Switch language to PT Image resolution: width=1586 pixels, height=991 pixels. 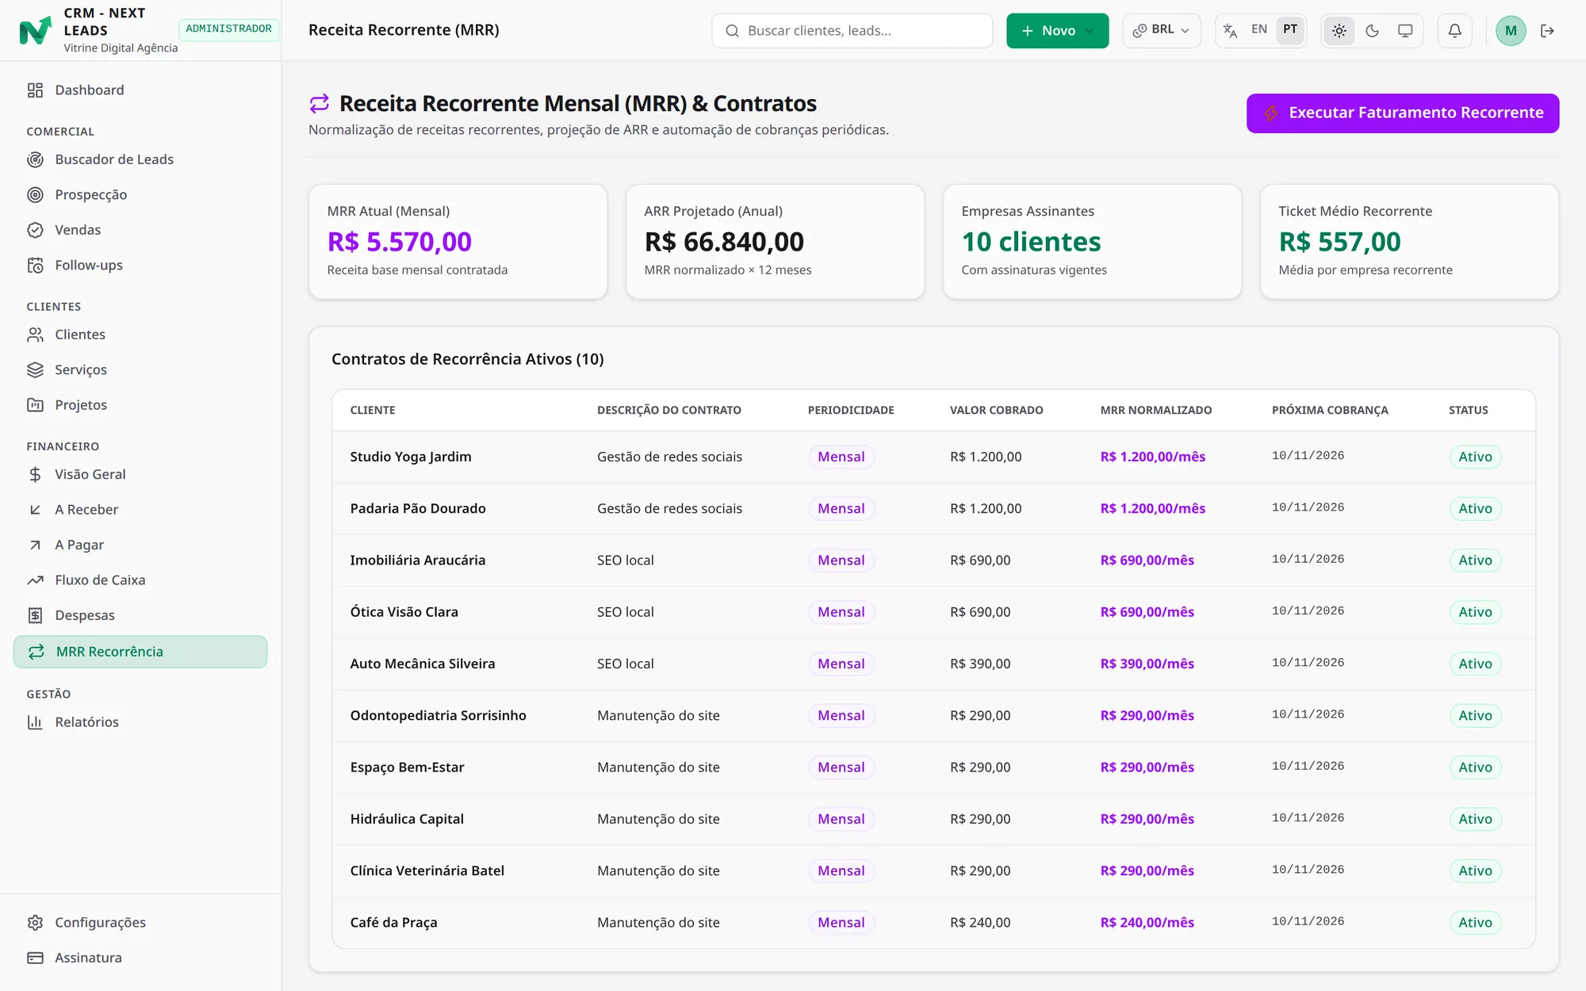click(1290, 29)
